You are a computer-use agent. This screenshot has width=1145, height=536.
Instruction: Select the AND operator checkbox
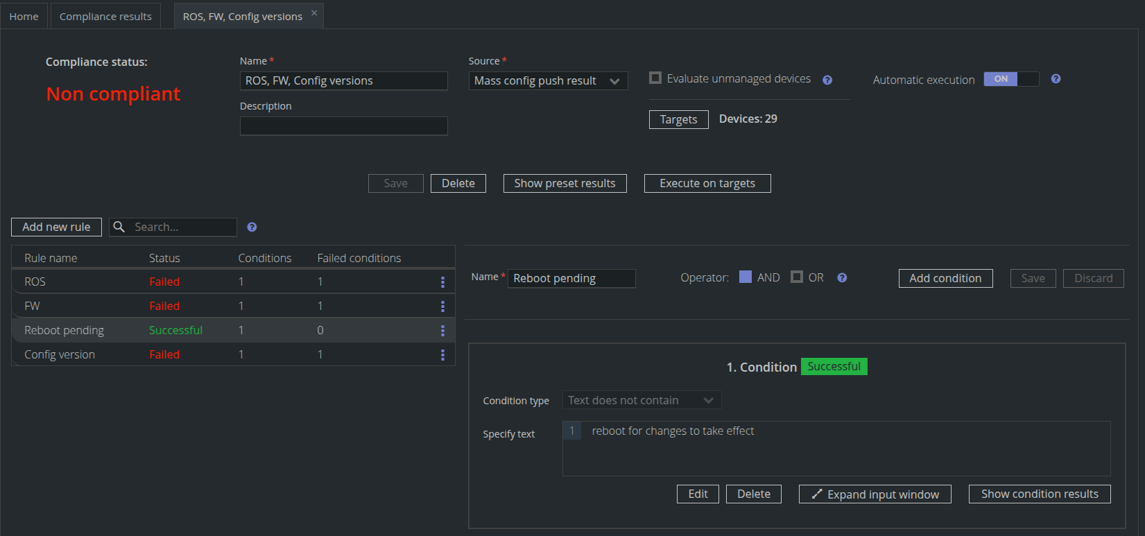point(746,277)
